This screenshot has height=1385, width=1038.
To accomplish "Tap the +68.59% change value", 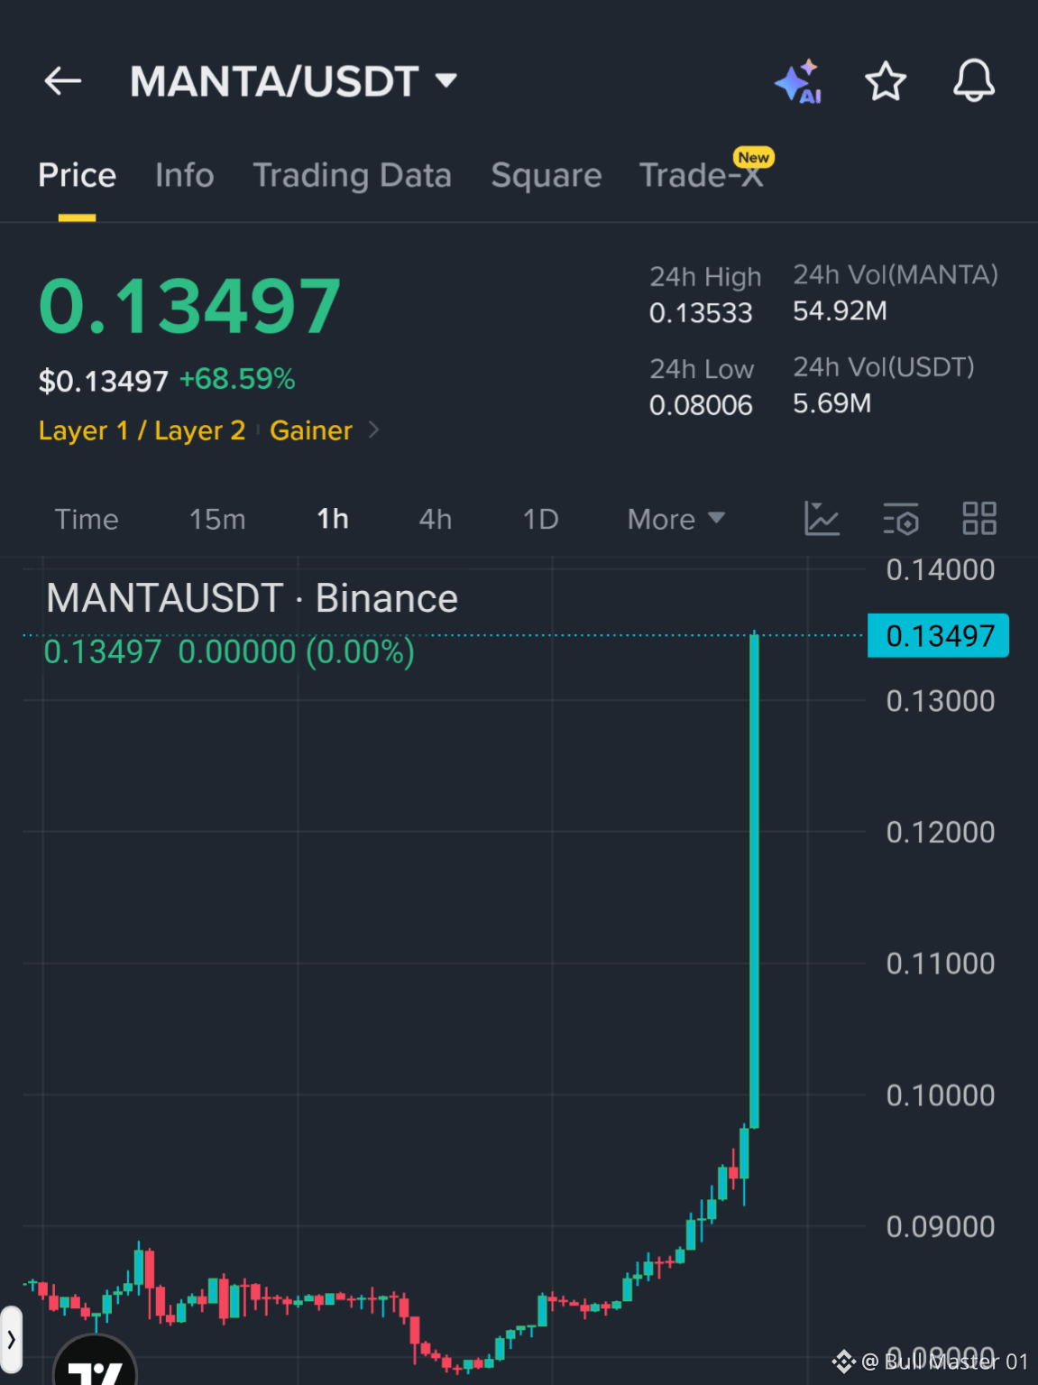I will pyautogui.click(x=237, y=379).
